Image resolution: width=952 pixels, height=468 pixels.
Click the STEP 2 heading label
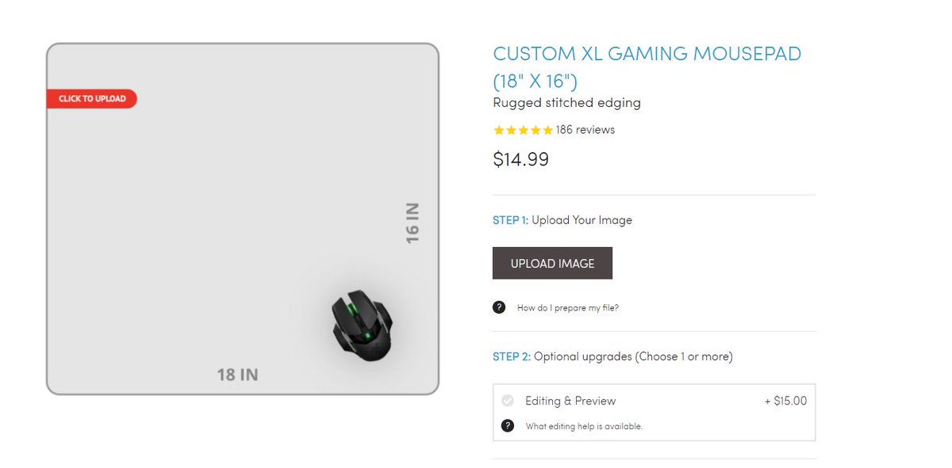511,356
